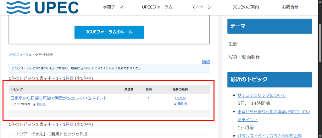This screenshot has width=322, height=138.
Task: Select 写真・動画制作 theme in sidebar
Action: point(244,57)
